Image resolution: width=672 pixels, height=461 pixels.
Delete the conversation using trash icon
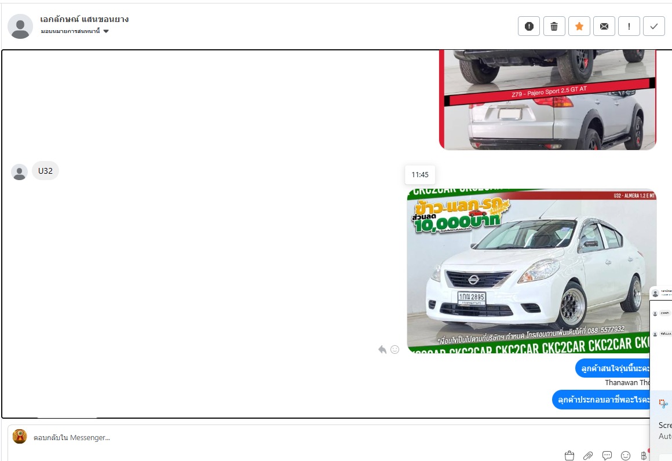pyautogui.click(x=554, y=26)
